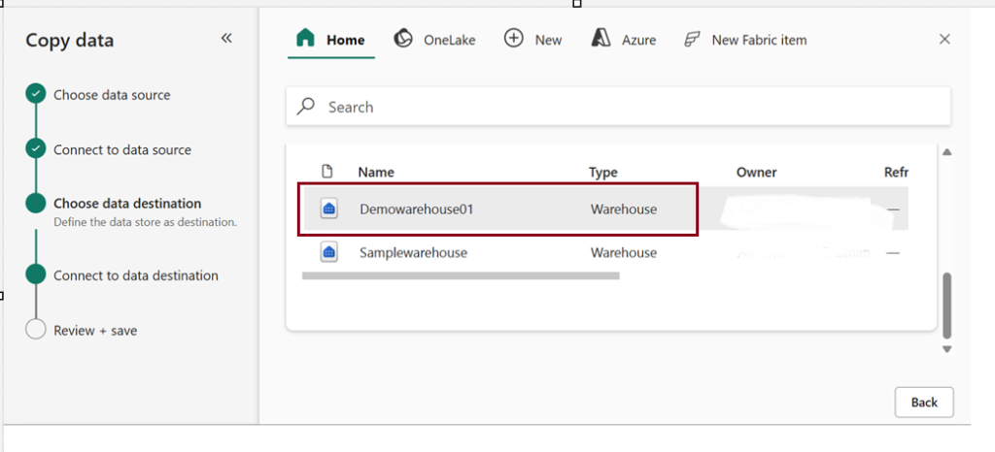Switch to the OneLake tab

pyautogui.click(x=449, y=40)
